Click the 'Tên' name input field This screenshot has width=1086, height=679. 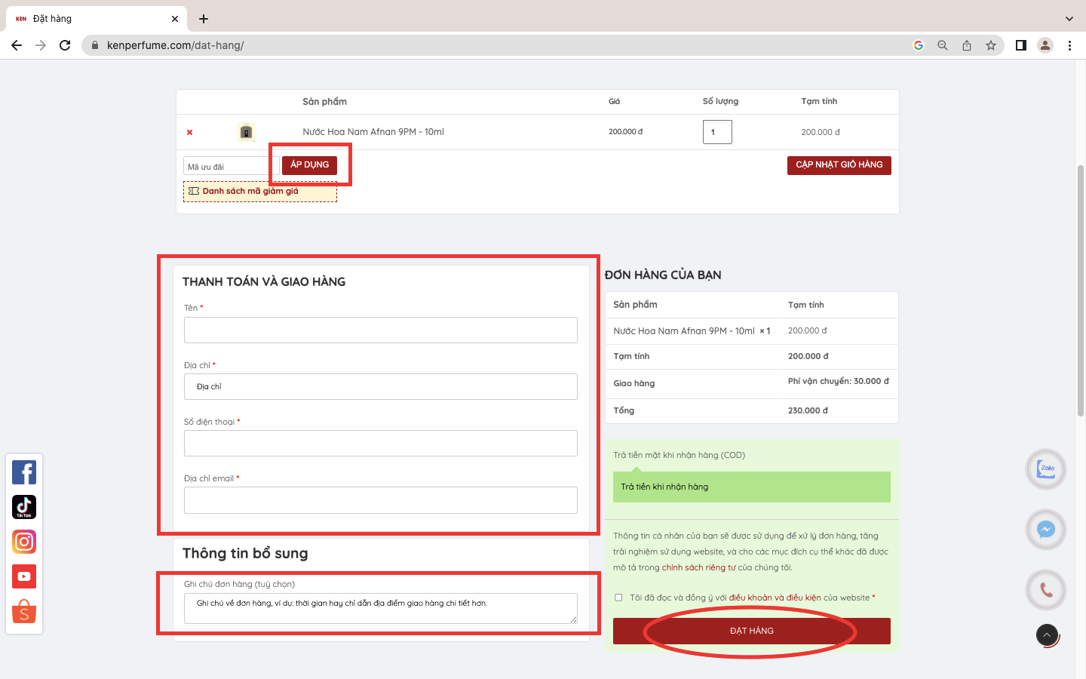click(380, 330)
